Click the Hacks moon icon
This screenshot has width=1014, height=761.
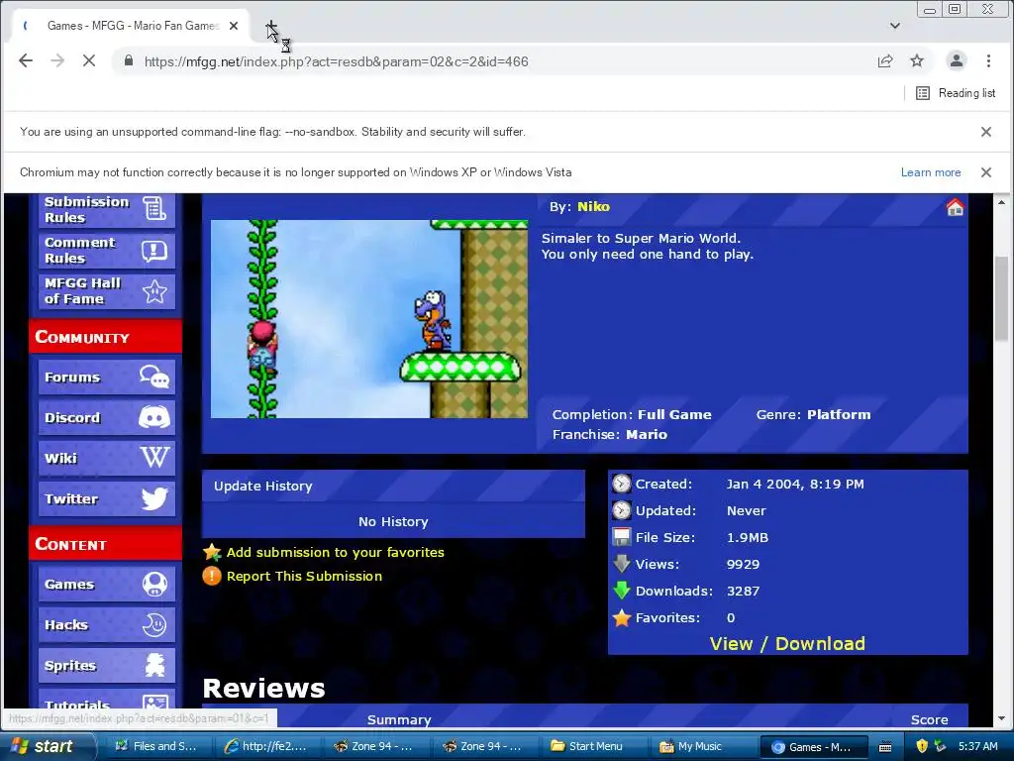[154, 625]
